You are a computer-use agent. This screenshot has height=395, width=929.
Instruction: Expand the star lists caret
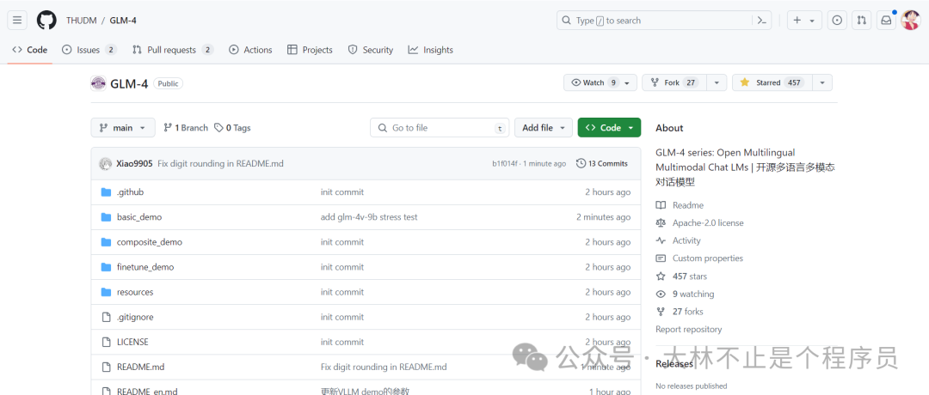tap(822, 82)
